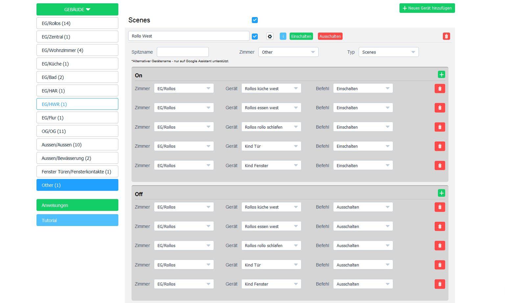Open the OG/OG (11) room
Viewport: 505px width, 303px height.
pos(77,131)
